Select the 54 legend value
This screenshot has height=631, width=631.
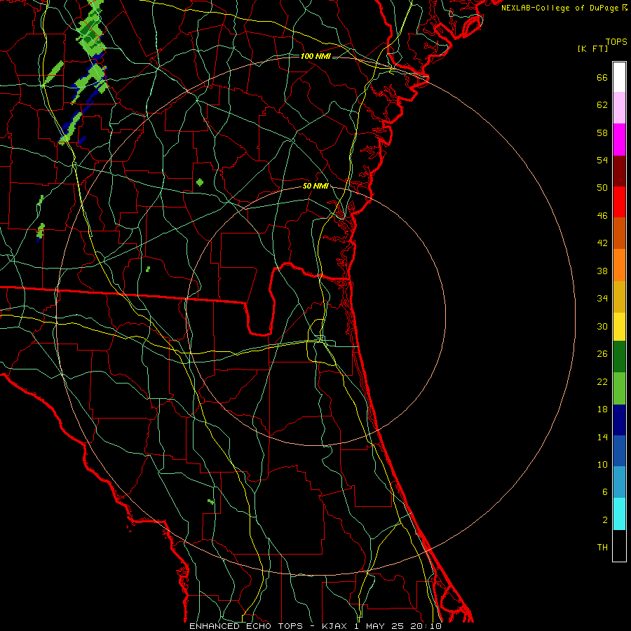point(602,160)
